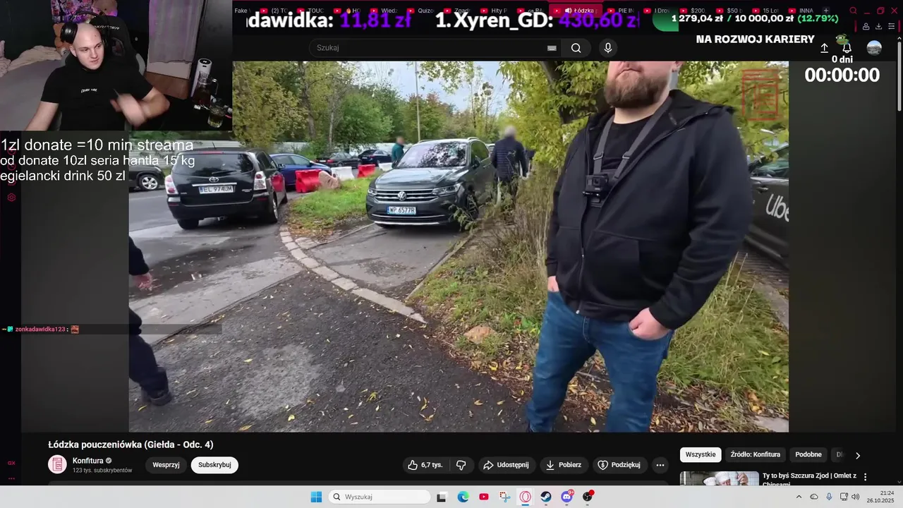Screen dimensions: 903x508
Task: Click the YouTube create upload arrow icon
Action: tap(824, 48)
